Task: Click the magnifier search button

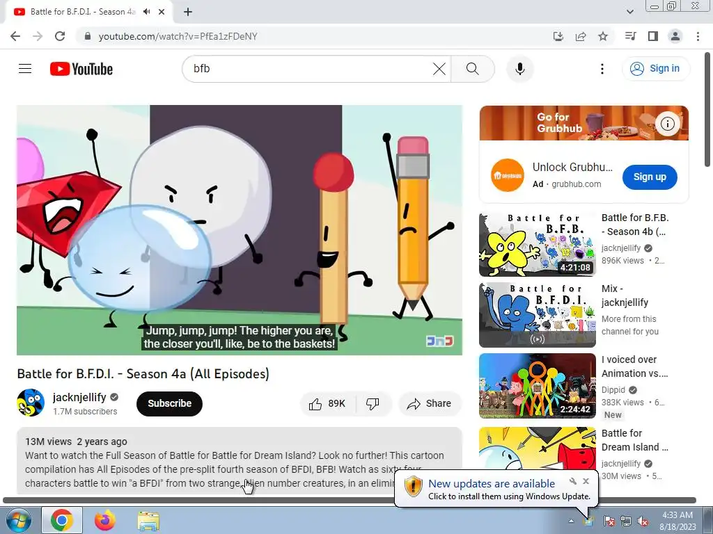Action: click(x=473, y=69)
